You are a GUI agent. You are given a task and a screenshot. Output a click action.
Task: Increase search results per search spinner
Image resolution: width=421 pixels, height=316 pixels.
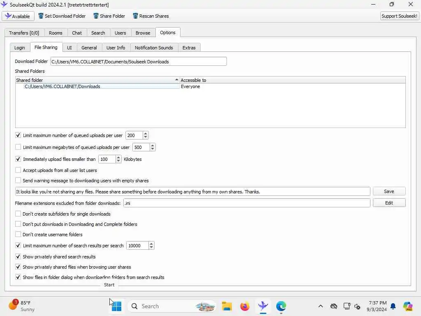point(151,244)
